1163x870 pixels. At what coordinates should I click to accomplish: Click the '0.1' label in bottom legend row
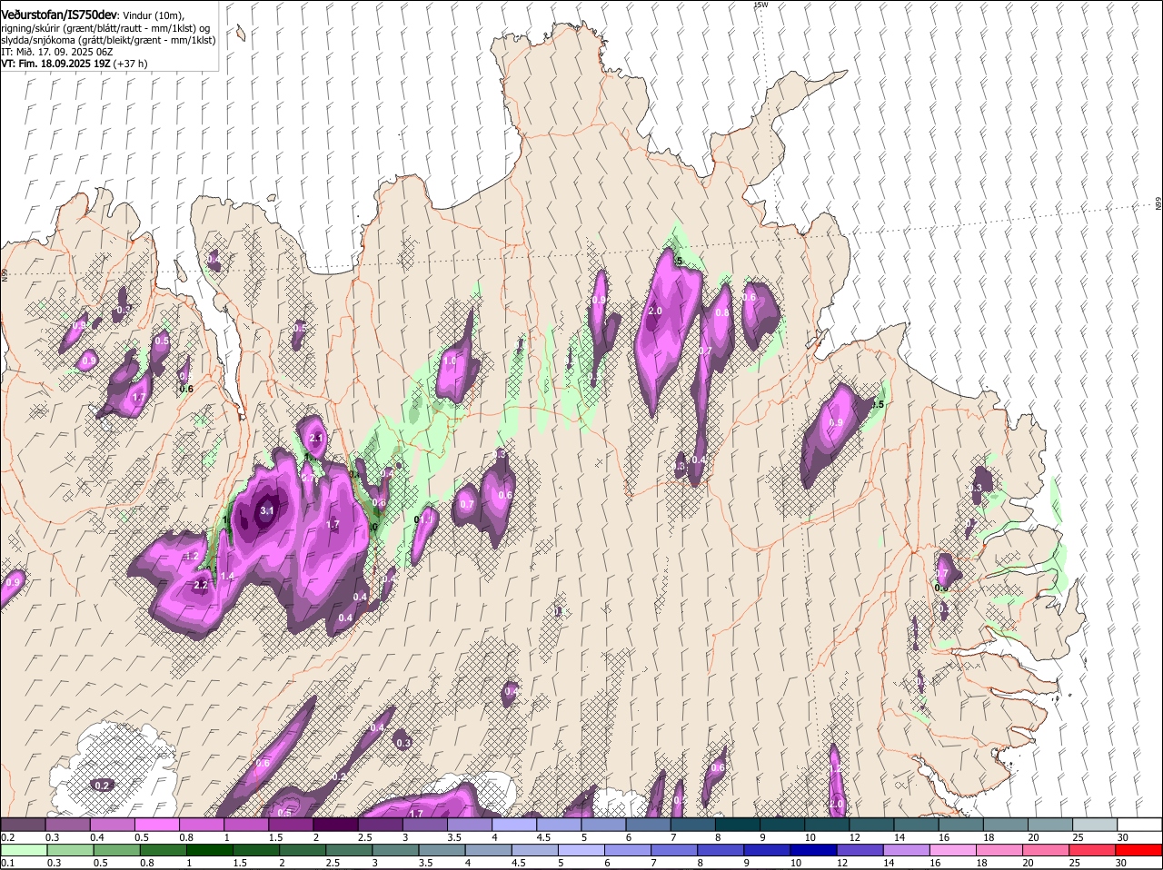pyautogui.click(x=8, y=863)
